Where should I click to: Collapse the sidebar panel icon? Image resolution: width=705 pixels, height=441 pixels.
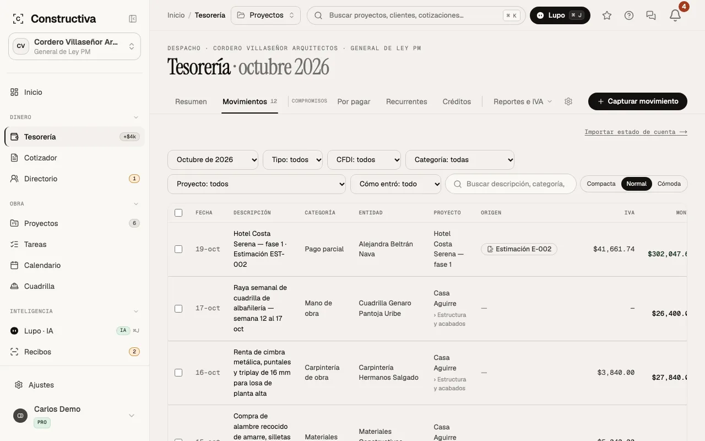click(x=133, y=19)
